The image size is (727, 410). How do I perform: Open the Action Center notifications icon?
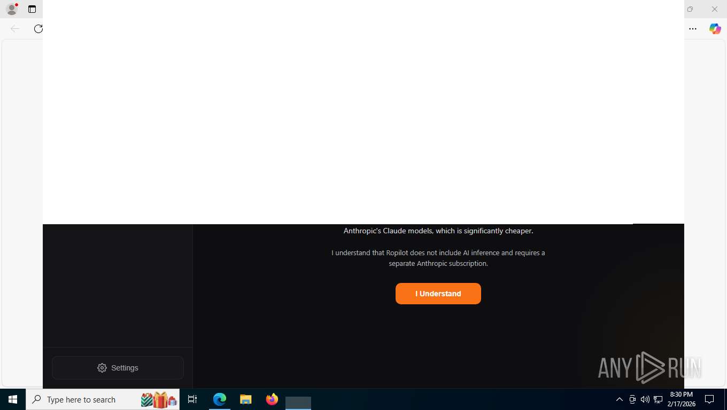(x=709, y=399)
